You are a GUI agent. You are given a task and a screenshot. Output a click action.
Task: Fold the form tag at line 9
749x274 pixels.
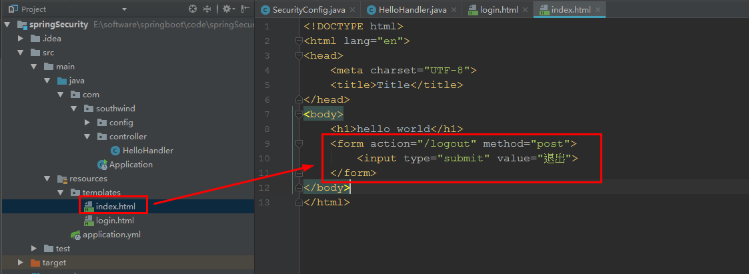[x=299, y=144]
